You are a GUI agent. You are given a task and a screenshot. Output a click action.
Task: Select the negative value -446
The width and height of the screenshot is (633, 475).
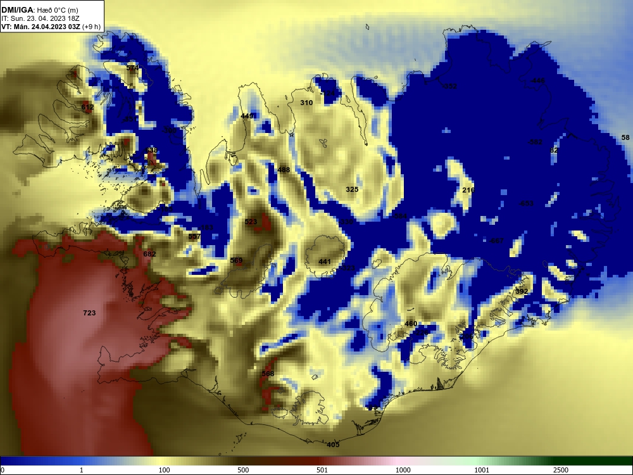click(x=537, y=81)
